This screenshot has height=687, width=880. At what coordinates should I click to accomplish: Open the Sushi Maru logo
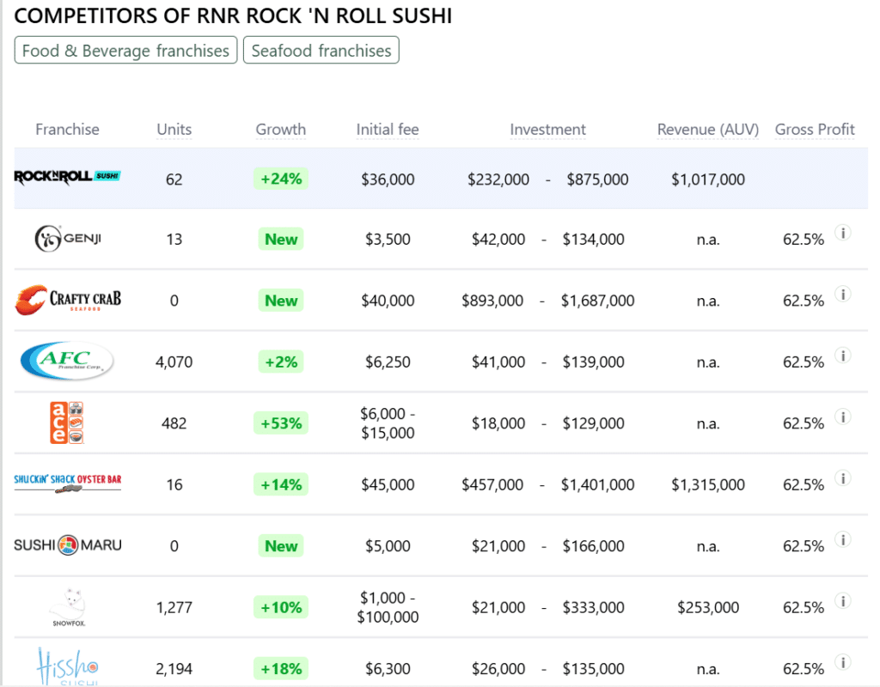68,545
